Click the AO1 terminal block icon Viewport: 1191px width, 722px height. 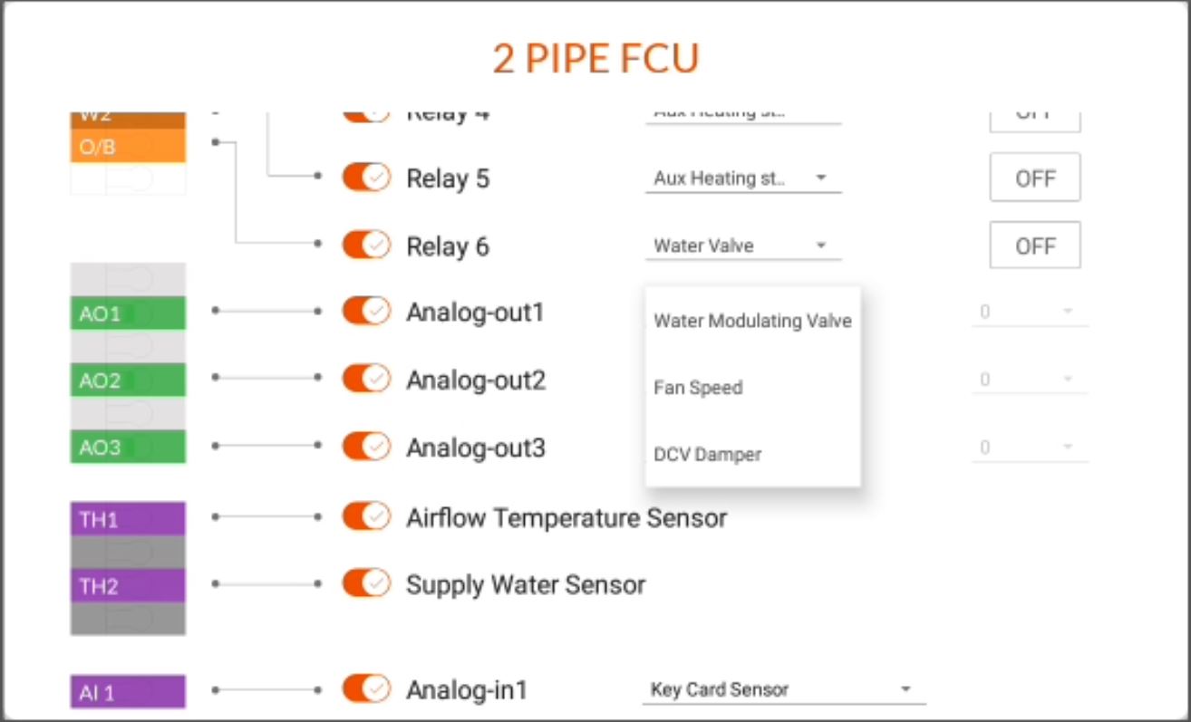click(128, 313)
